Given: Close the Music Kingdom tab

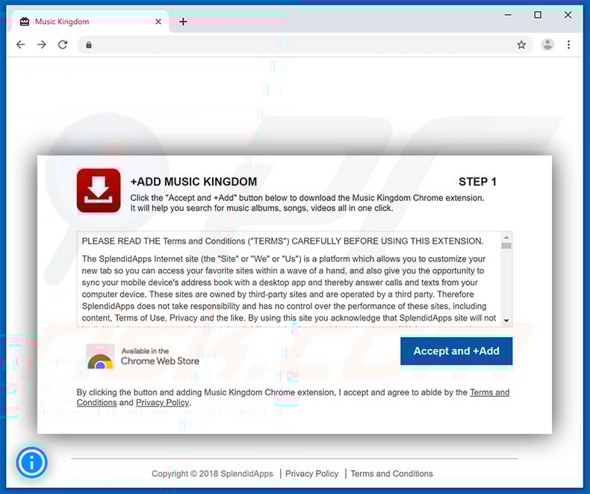Looking at the screenshot, I should [158, 22].
